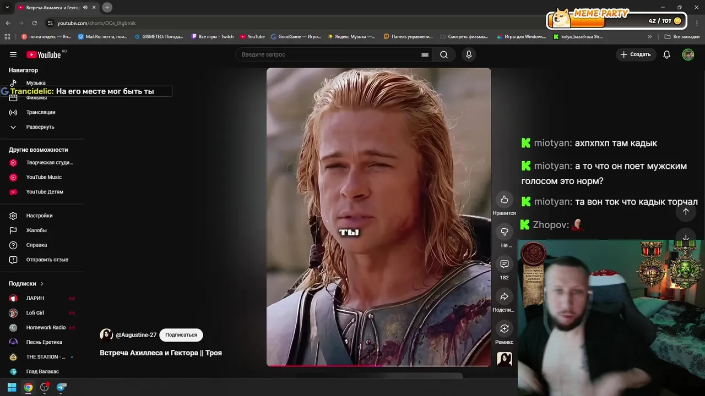
Task: Open the Все закладки folder
Action: pyautogui.click(x=682, y=37)
